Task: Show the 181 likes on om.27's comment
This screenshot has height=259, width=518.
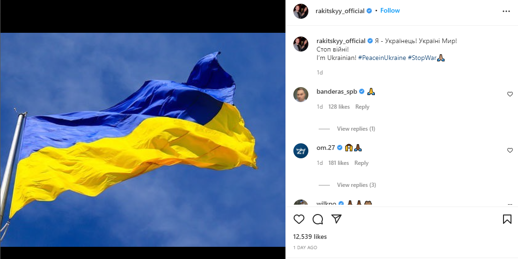Action: [339, 163]
